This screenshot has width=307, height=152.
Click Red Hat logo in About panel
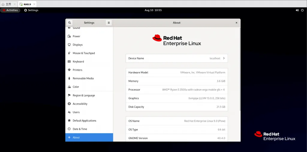[177, 40]
